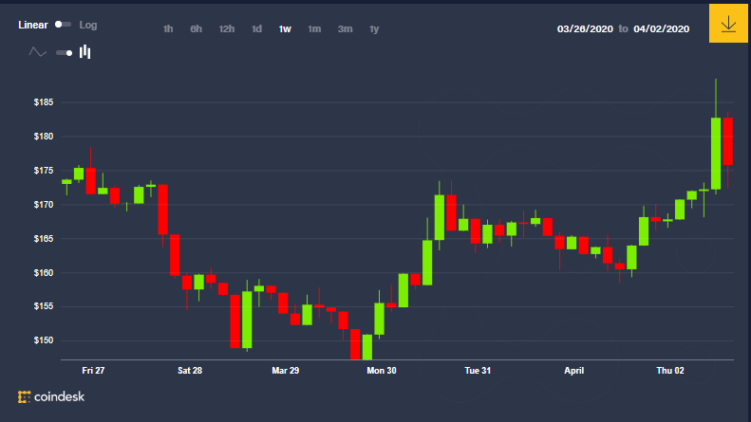Click the Mar 29 date axis label
Screen dimensions: 751x422
tap(286, 371)
